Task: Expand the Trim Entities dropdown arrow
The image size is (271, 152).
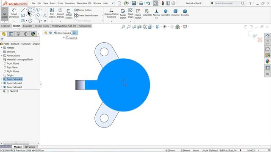Action: click(52, 22)
